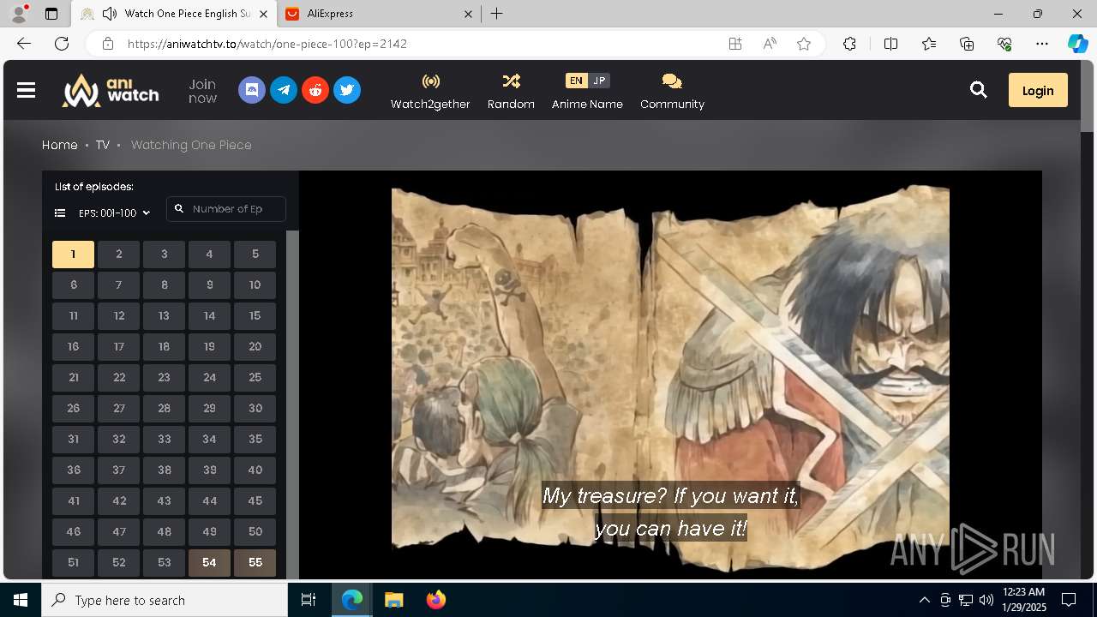
Task: Open Edge Settings and more menu
Action: pyautogui.click(x=1042, y=44)
